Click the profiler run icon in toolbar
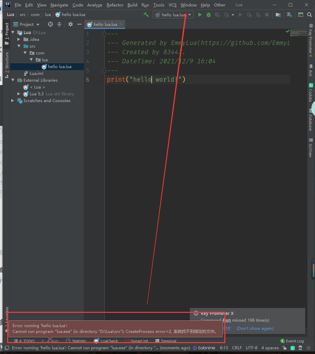 (x=226, y=15)
